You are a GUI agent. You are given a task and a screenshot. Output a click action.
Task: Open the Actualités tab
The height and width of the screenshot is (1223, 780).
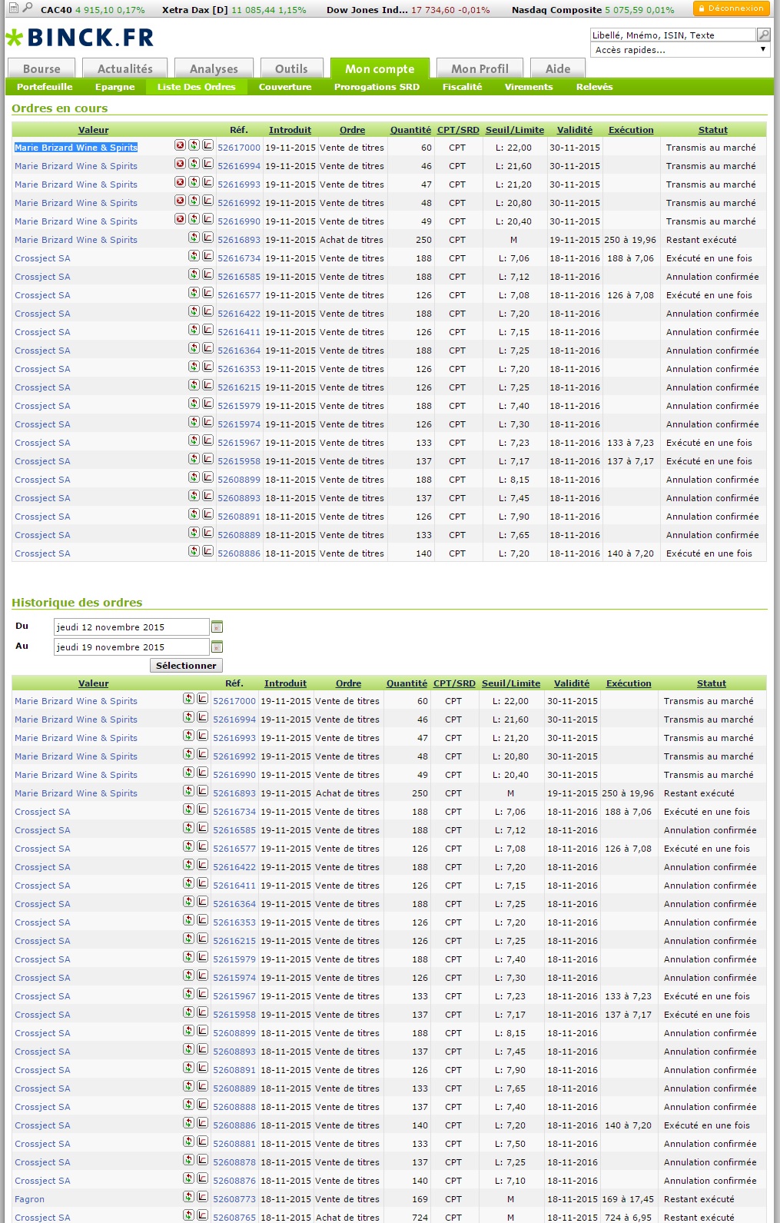pyautogui.click(x=125, y=68)
